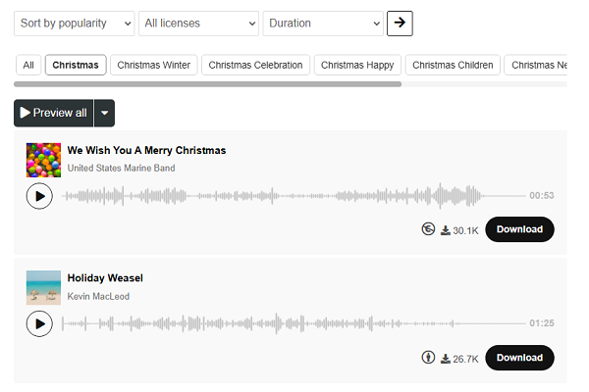Click the public domain license icon
The width and height of the screenshot is (589, 392).
point(428,228)
